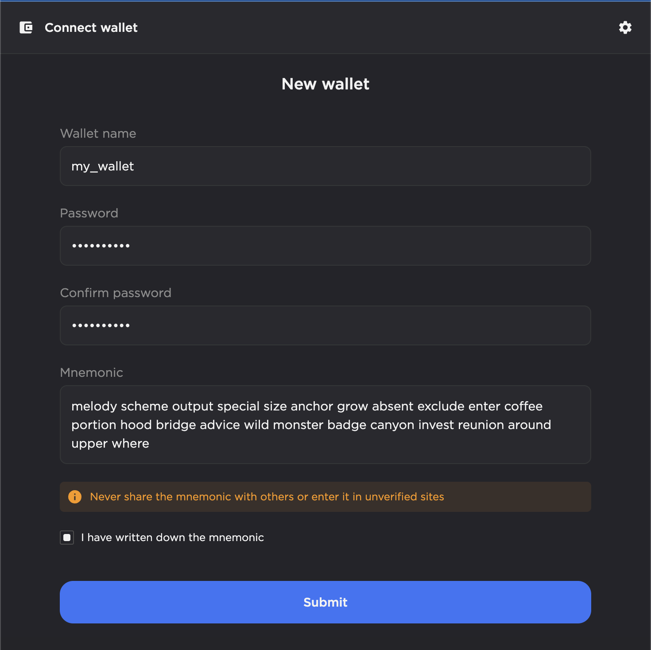Click the 'Never share the mnemonic' warning text

click(x=267, y=497)
